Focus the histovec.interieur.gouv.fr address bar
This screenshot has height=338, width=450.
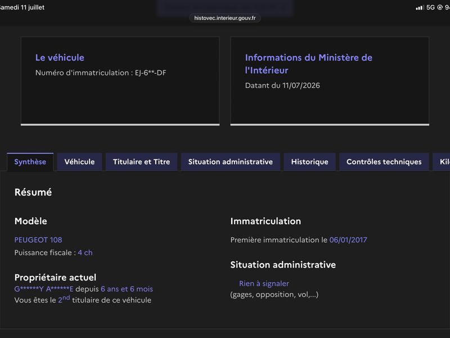pyautogui.click(x=224, y=18)
